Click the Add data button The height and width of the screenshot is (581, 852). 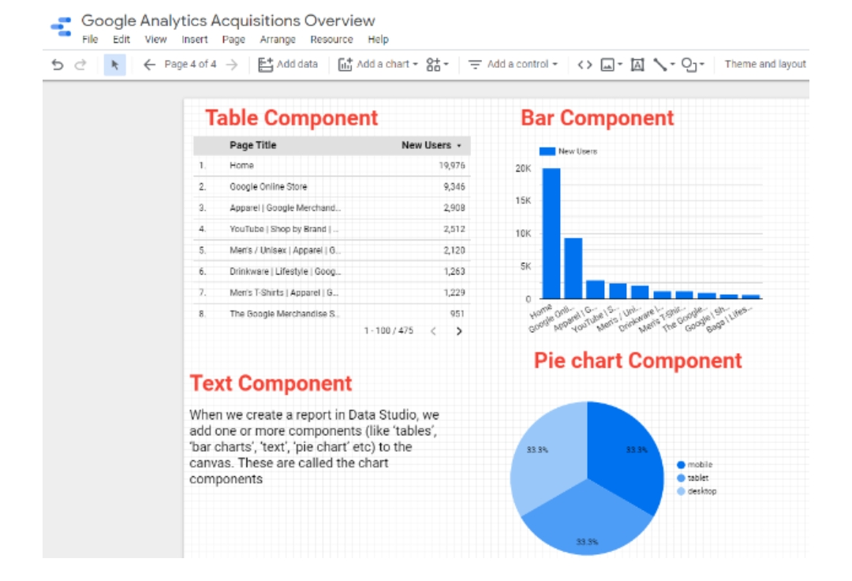[x=287, y=65]
